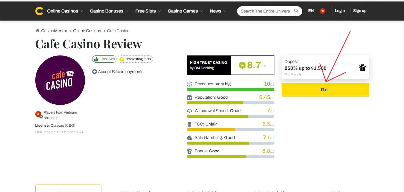404x192 pixels.
Task: Click the plus icon beside Accept Bitcoin payments
Action: 95,72
